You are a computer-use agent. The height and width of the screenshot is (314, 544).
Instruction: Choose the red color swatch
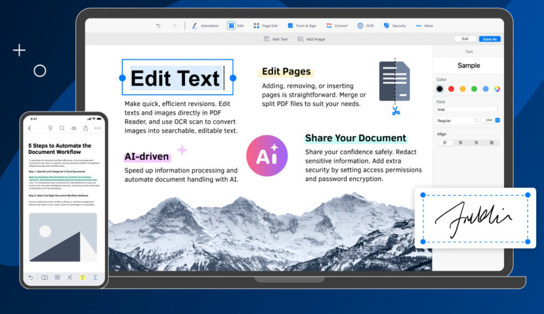(451, 89)
